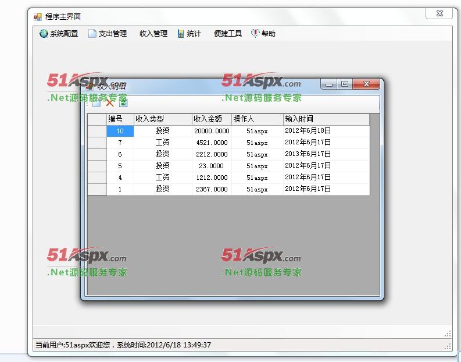Sort by the 收入类型 column header
The image size is (461, 362).
[163, 119]
